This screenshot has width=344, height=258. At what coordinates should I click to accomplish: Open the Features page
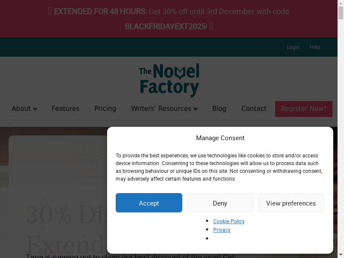pos(65,109)
